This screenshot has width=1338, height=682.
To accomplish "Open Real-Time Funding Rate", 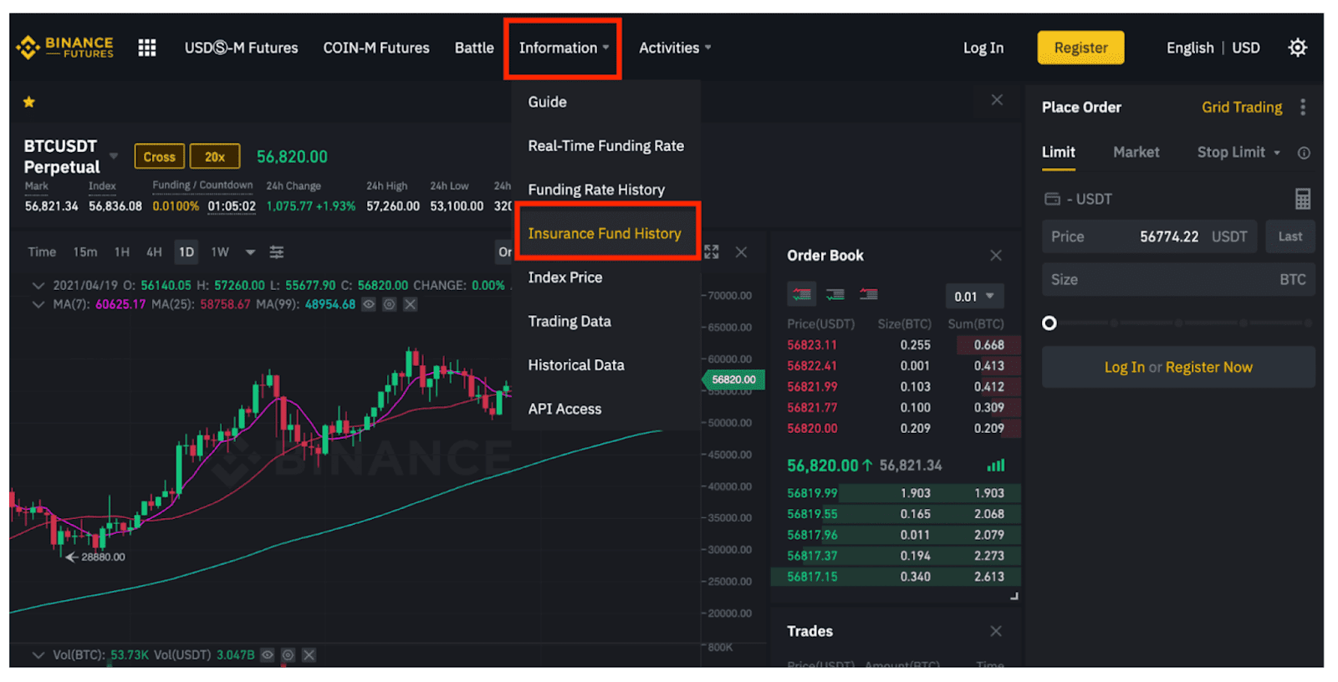I will click(606, 145).
